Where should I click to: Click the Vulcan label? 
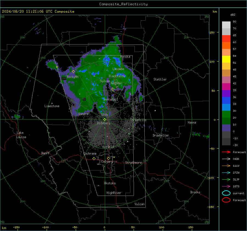click(139, 204)
